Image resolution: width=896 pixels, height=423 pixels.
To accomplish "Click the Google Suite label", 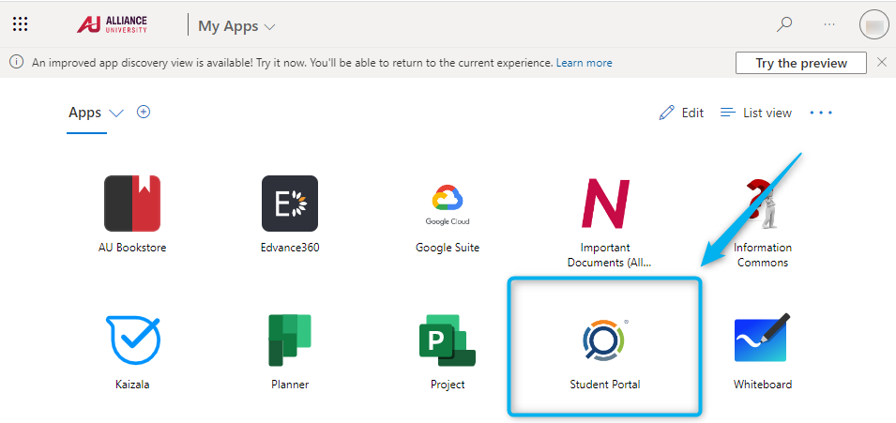I will pyautogui.click(x=448, y=249).
